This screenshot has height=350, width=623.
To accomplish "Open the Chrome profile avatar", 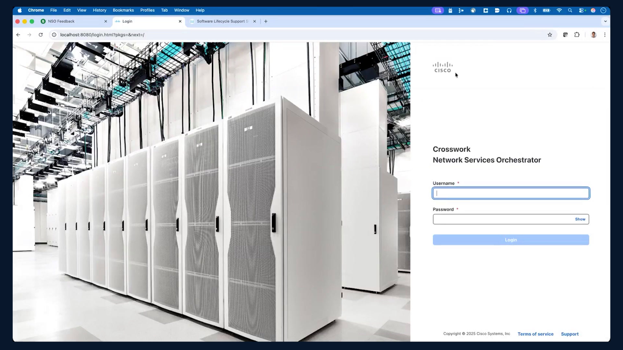I will coord(593,35).
